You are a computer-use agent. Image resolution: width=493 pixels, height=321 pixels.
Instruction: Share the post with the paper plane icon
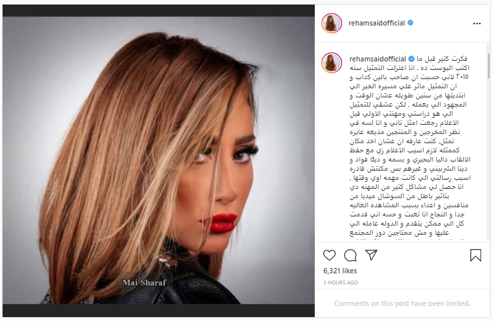[x=372, y=255]
